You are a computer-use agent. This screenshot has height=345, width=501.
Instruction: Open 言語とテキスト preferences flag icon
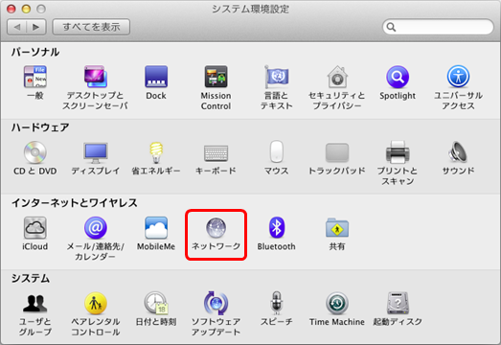[277, 77]
